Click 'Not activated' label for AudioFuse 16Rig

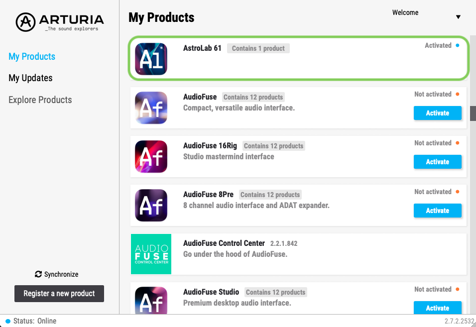coord(433,143)
